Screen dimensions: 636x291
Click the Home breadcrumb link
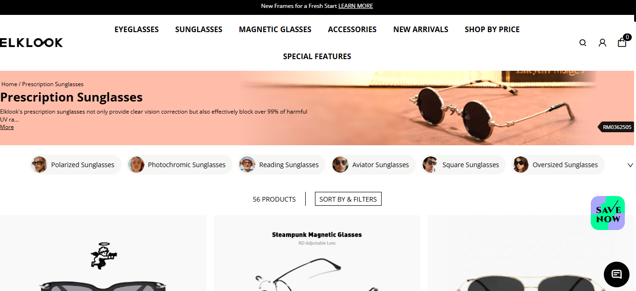(9, 84)
